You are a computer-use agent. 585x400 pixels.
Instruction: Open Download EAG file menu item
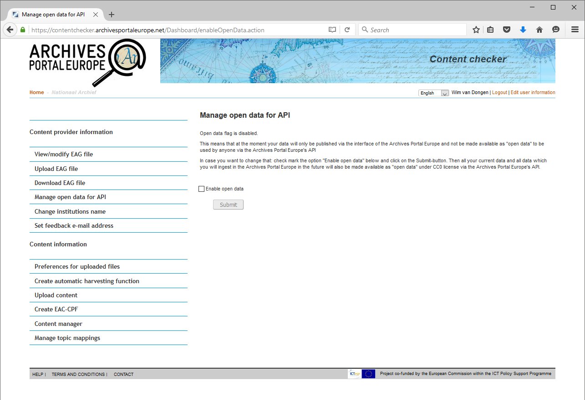[x=108, y=183]
